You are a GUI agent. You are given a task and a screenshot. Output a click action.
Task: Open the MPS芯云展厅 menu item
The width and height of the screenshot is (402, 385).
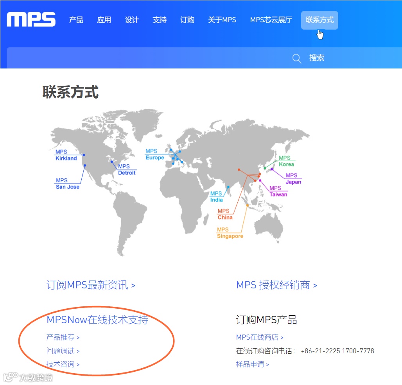click(x=271, y=20)
